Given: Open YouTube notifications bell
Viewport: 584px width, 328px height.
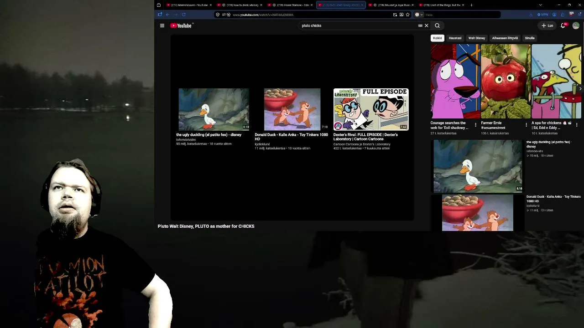Looking at the screenshot, I should (563, 26).
